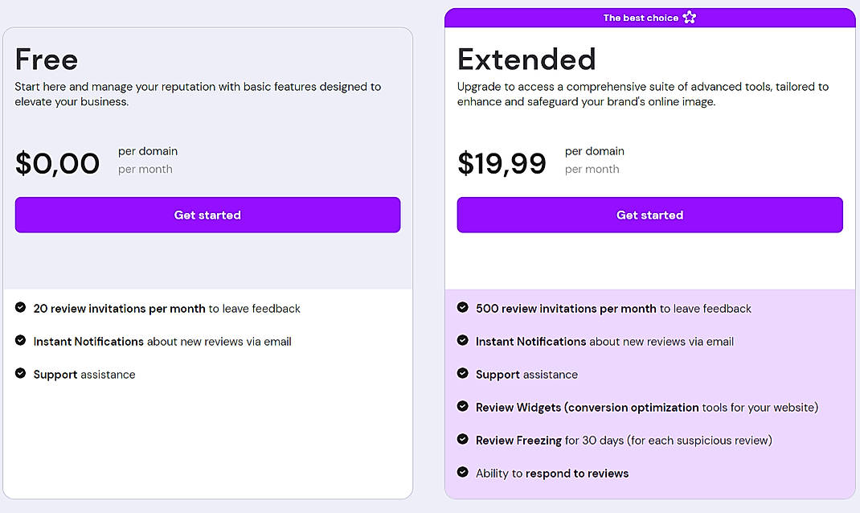Click the Extended plan heading
The image size is (860, 513).
(x=526, y=60)
